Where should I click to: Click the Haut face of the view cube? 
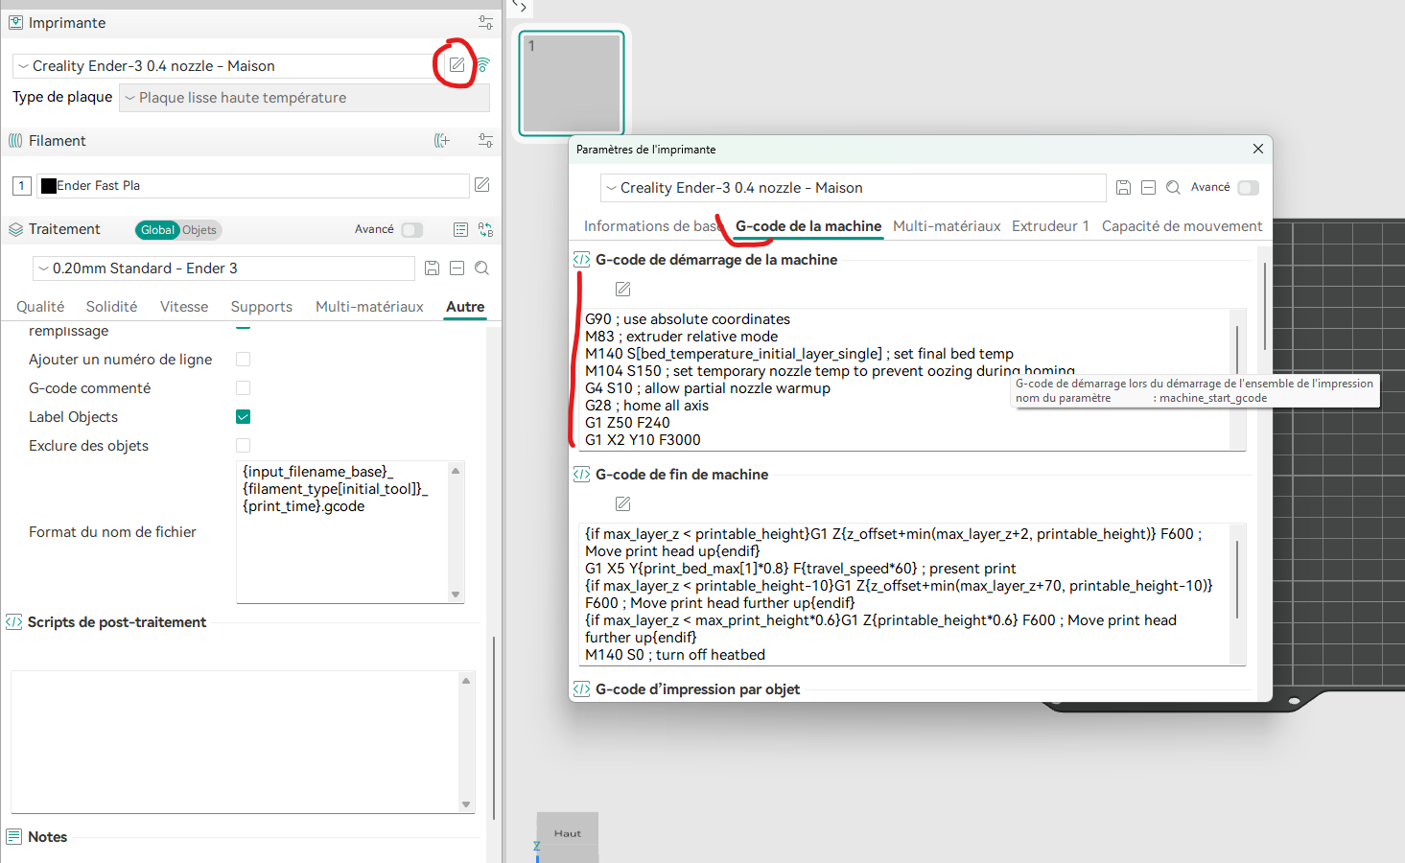click(x=568, y=834)
